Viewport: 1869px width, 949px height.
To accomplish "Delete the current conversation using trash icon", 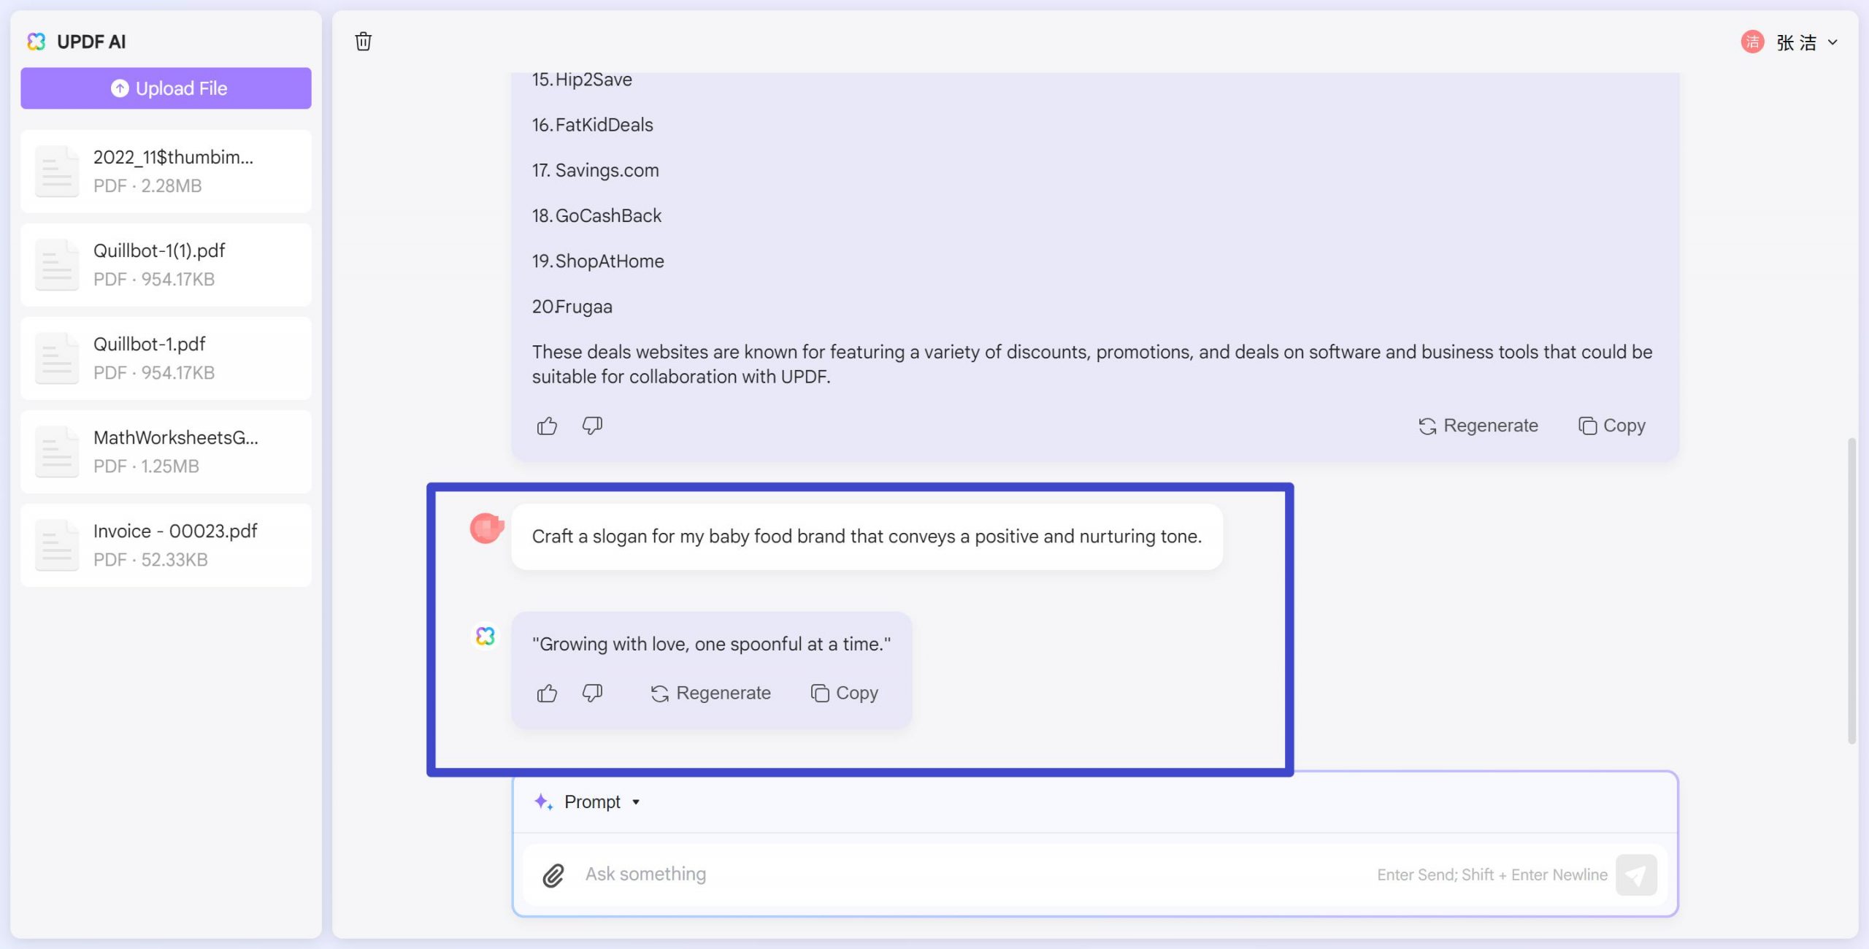I will coord(364,42).
